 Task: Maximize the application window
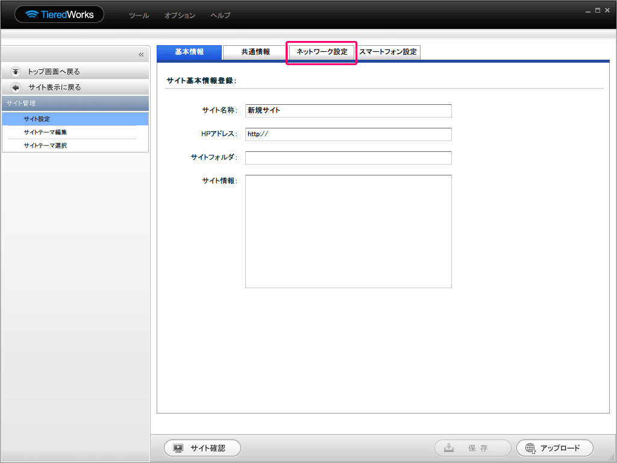[x=597, y=11]
